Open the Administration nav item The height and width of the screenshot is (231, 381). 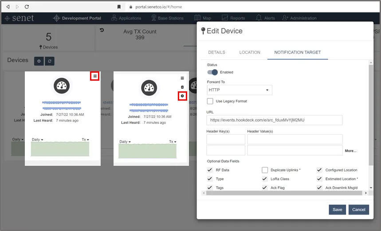(x=299, y=18)
